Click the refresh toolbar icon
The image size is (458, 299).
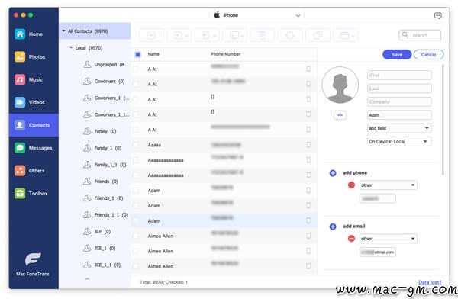tap(290, 35)
